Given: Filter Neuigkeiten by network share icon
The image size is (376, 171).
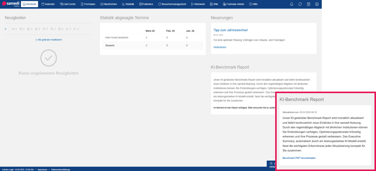Looking at the screenshot, I should coord(75,29).
